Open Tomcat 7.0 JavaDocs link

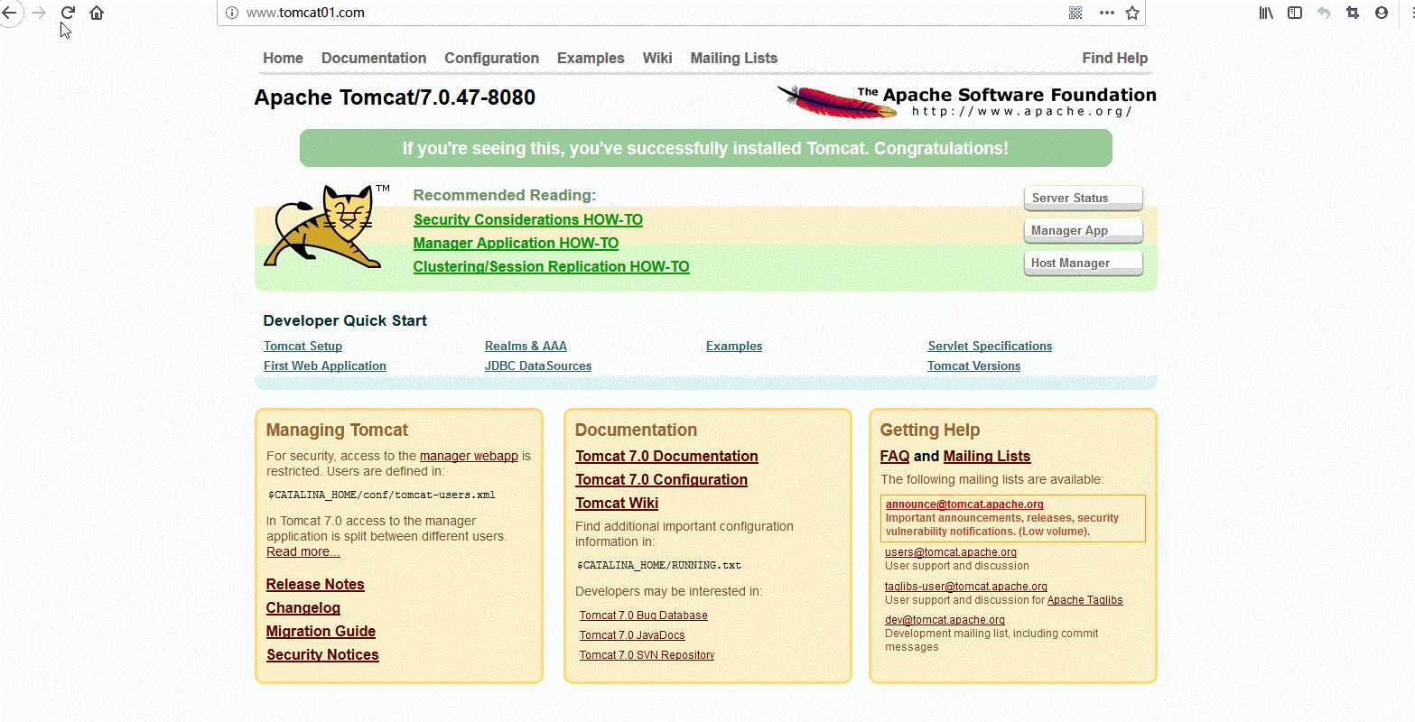[x=632, y=635]
